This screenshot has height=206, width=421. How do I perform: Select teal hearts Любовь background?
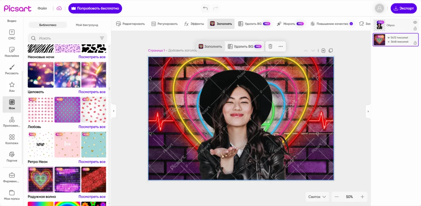pyautogui.click(x=94, y=145)
